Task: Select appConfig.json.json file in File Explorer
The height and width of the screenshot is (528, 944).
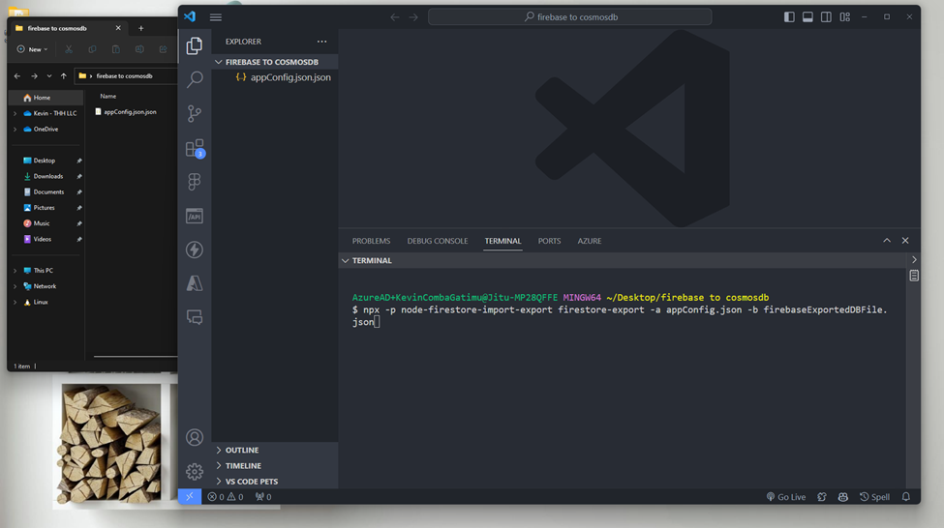Action: point(126,112)
